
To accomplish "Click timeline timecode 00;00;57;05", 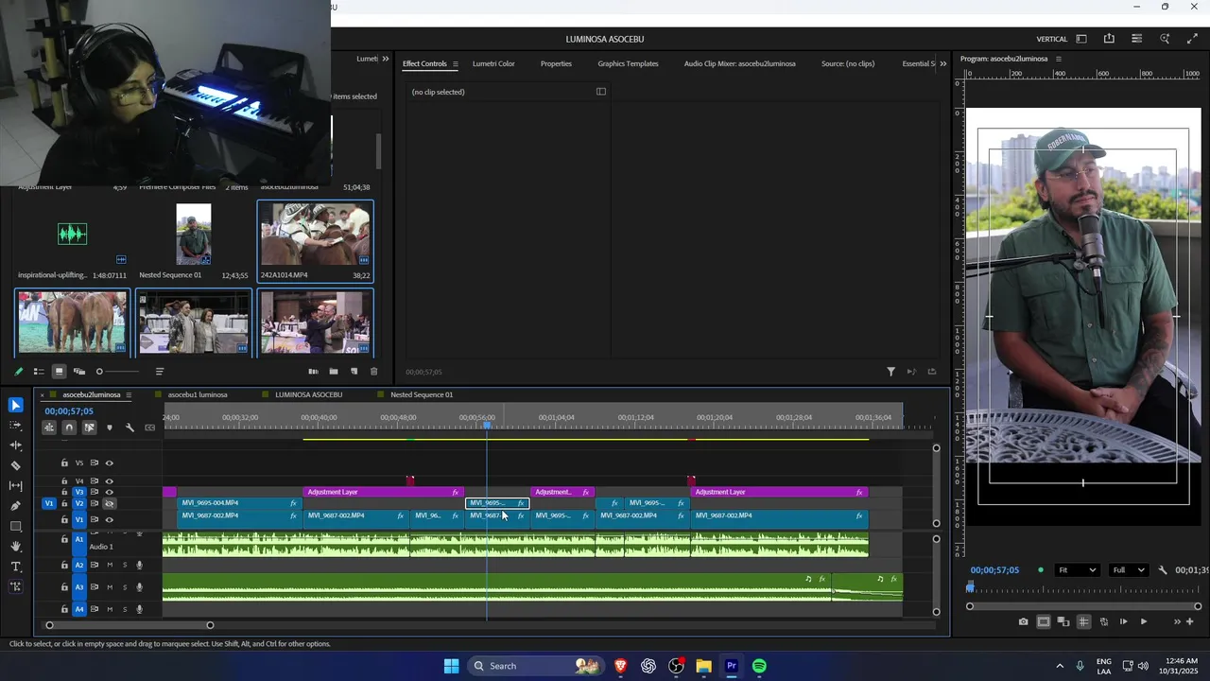I will pos(69,411).
